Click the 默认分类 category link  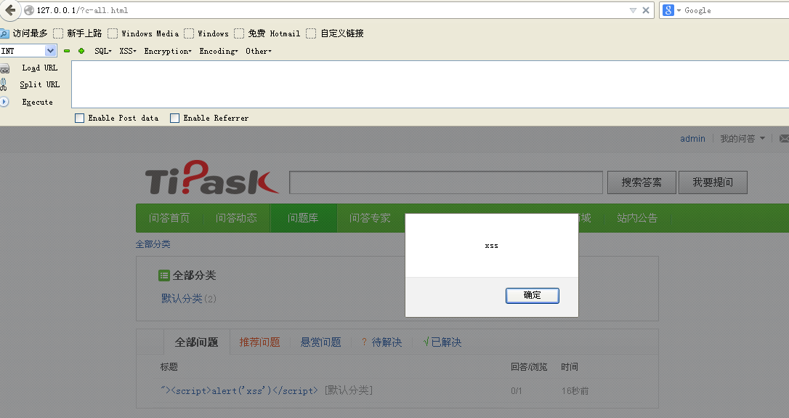click(182, 299)
